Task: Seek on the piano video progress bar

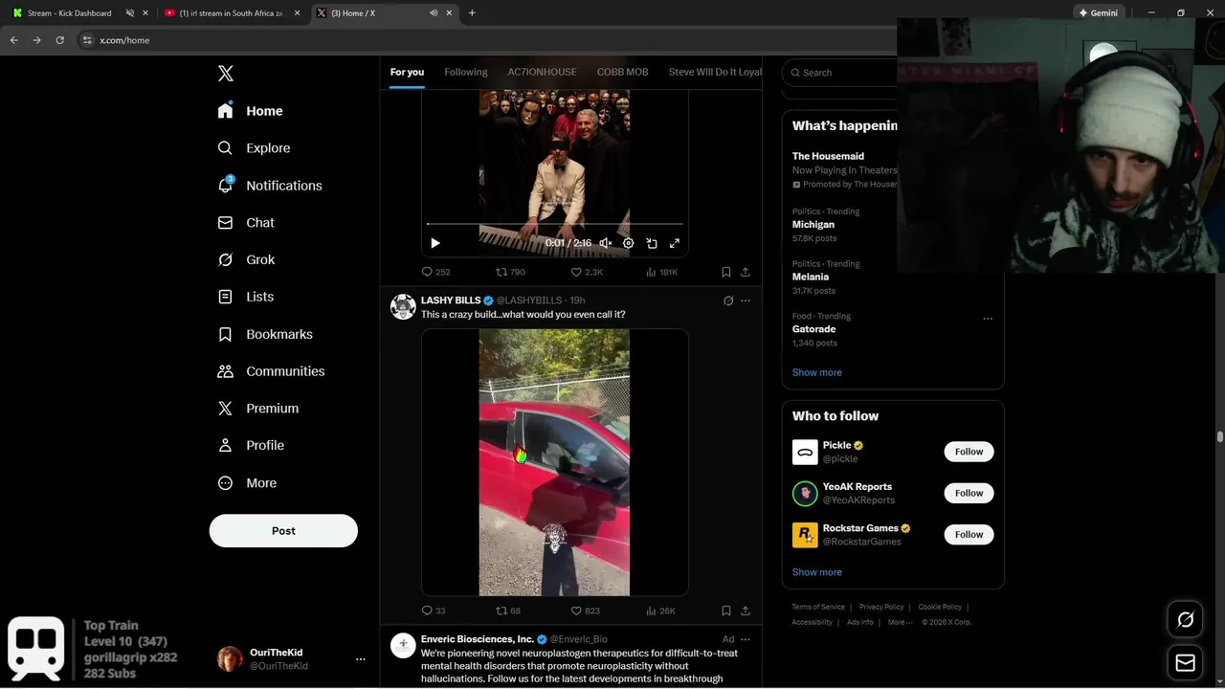Action: click(555, 224)
